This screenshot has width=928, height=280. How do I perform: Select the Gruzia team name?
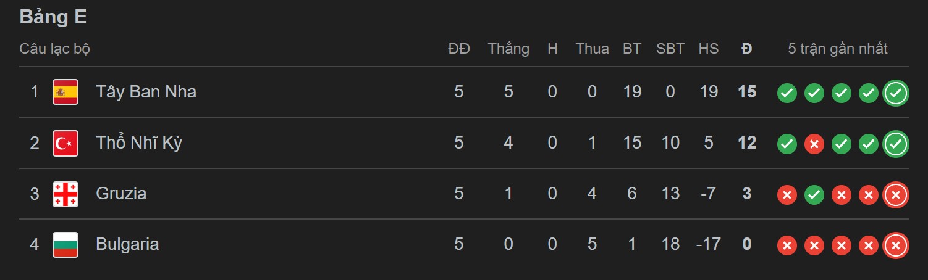[x=121, y=194]
